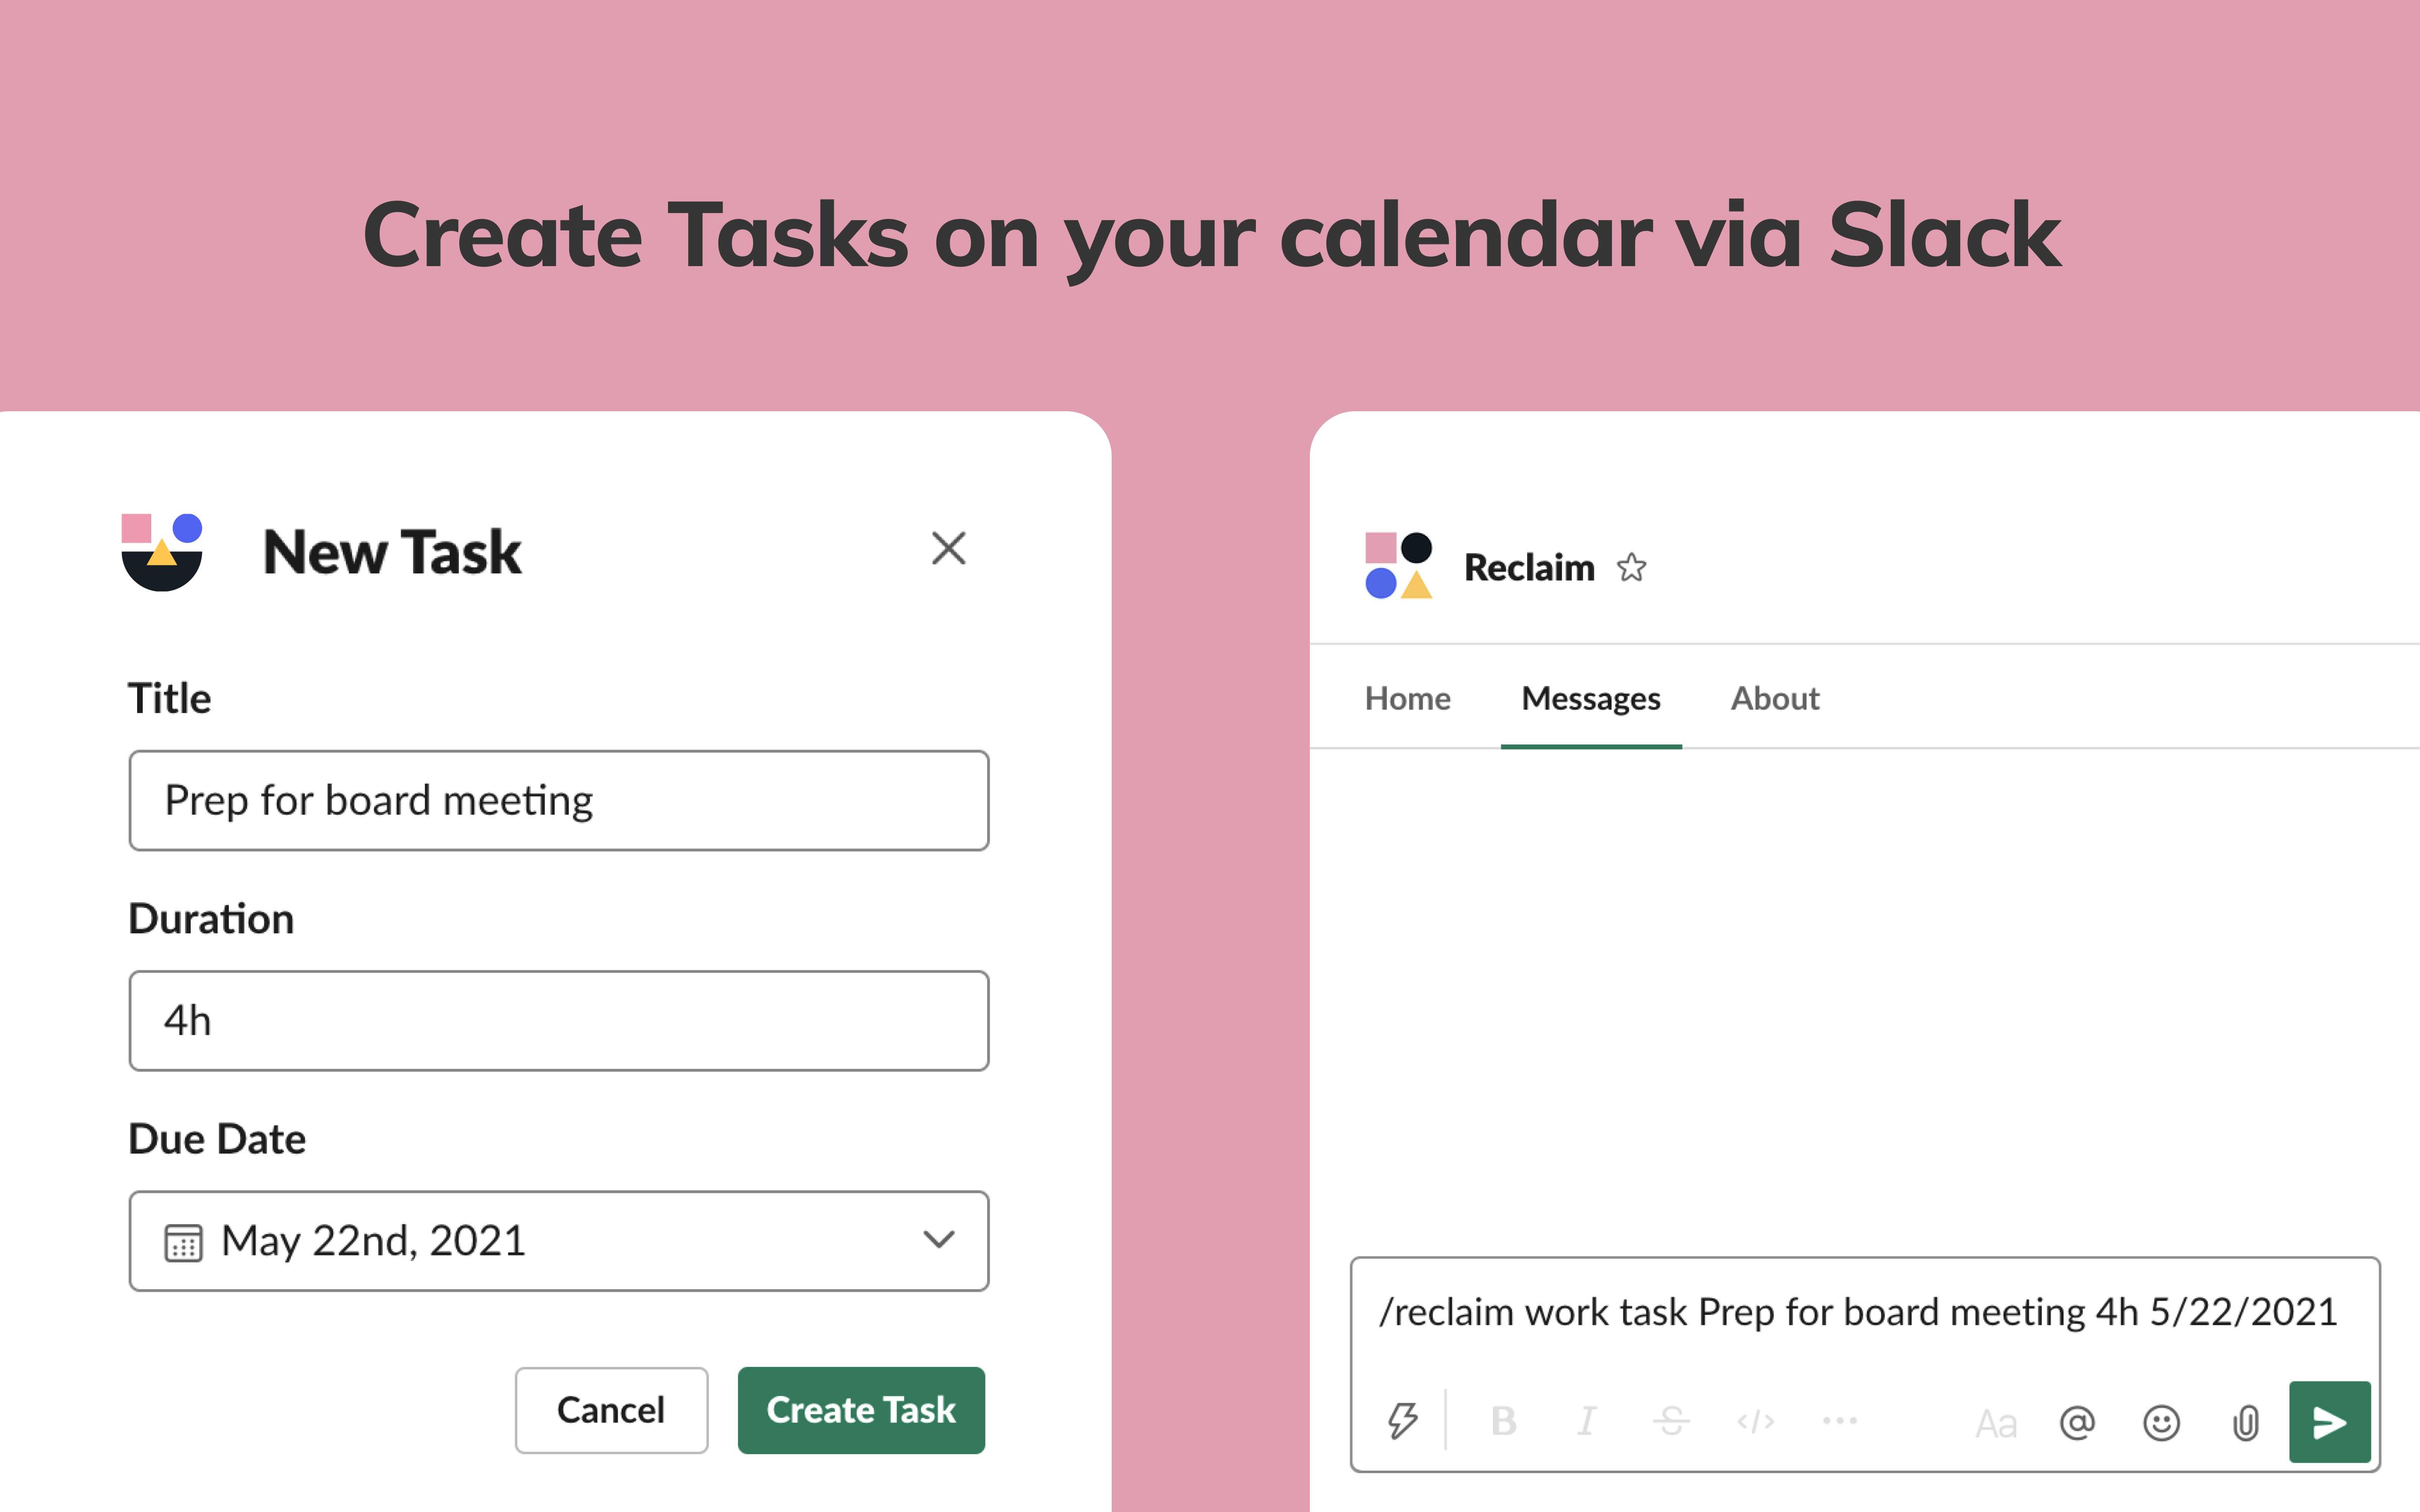Open the Slack shortcuts lightning icon
2420x1512 pixels.
point(1402,1420)
